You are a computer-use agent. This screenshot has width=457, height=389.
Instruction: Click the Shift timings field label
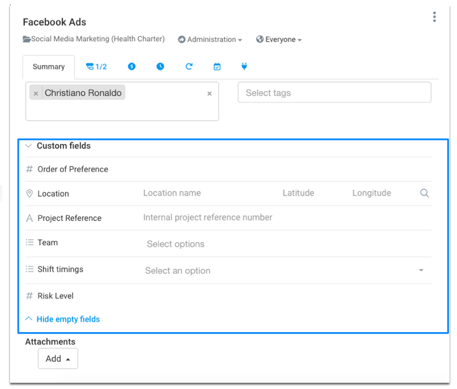61,269
